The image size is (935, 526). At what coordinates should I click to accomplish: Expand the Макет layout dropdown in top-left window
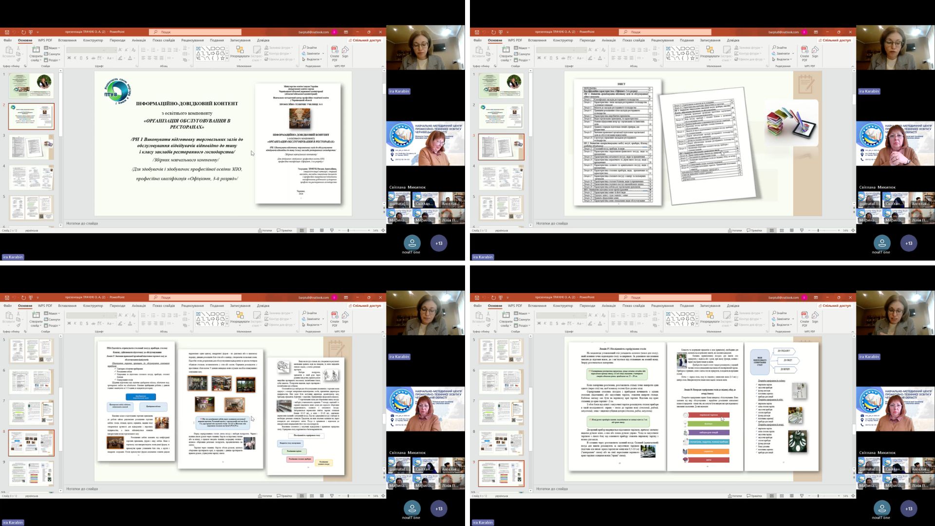53,48
